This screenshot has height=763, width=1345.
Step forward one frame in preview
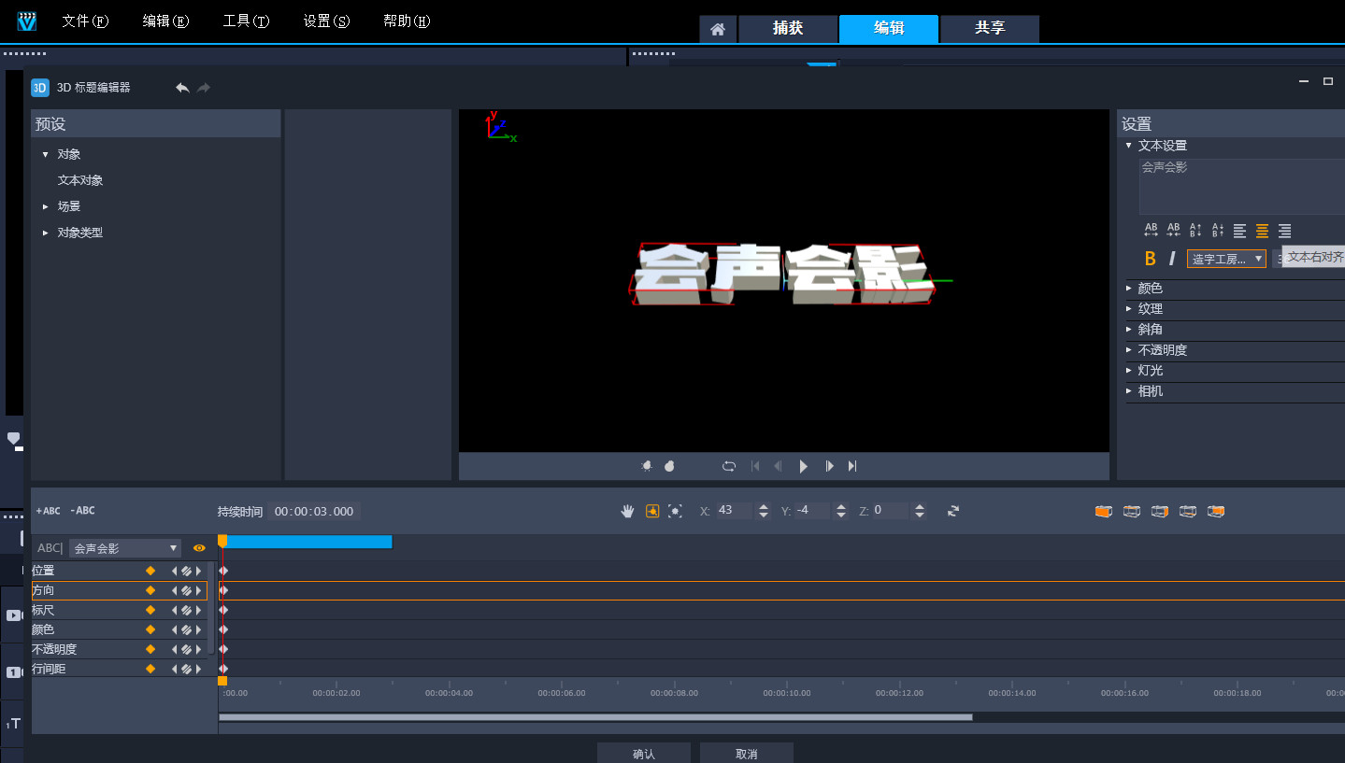[829, 466]
